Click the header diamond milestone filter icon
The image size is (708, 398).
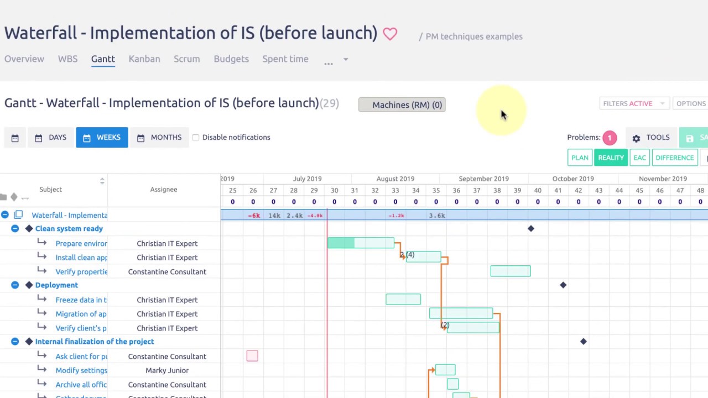[14, 197]
